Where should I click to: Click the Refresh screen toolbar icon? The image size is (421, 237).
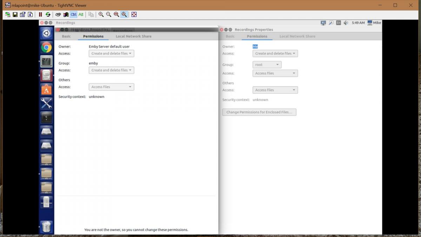click(x=48, y=14)
